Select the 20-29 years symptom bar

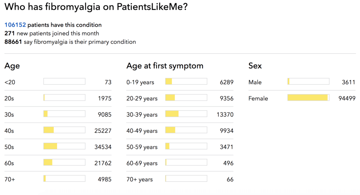tap(186, 98)
